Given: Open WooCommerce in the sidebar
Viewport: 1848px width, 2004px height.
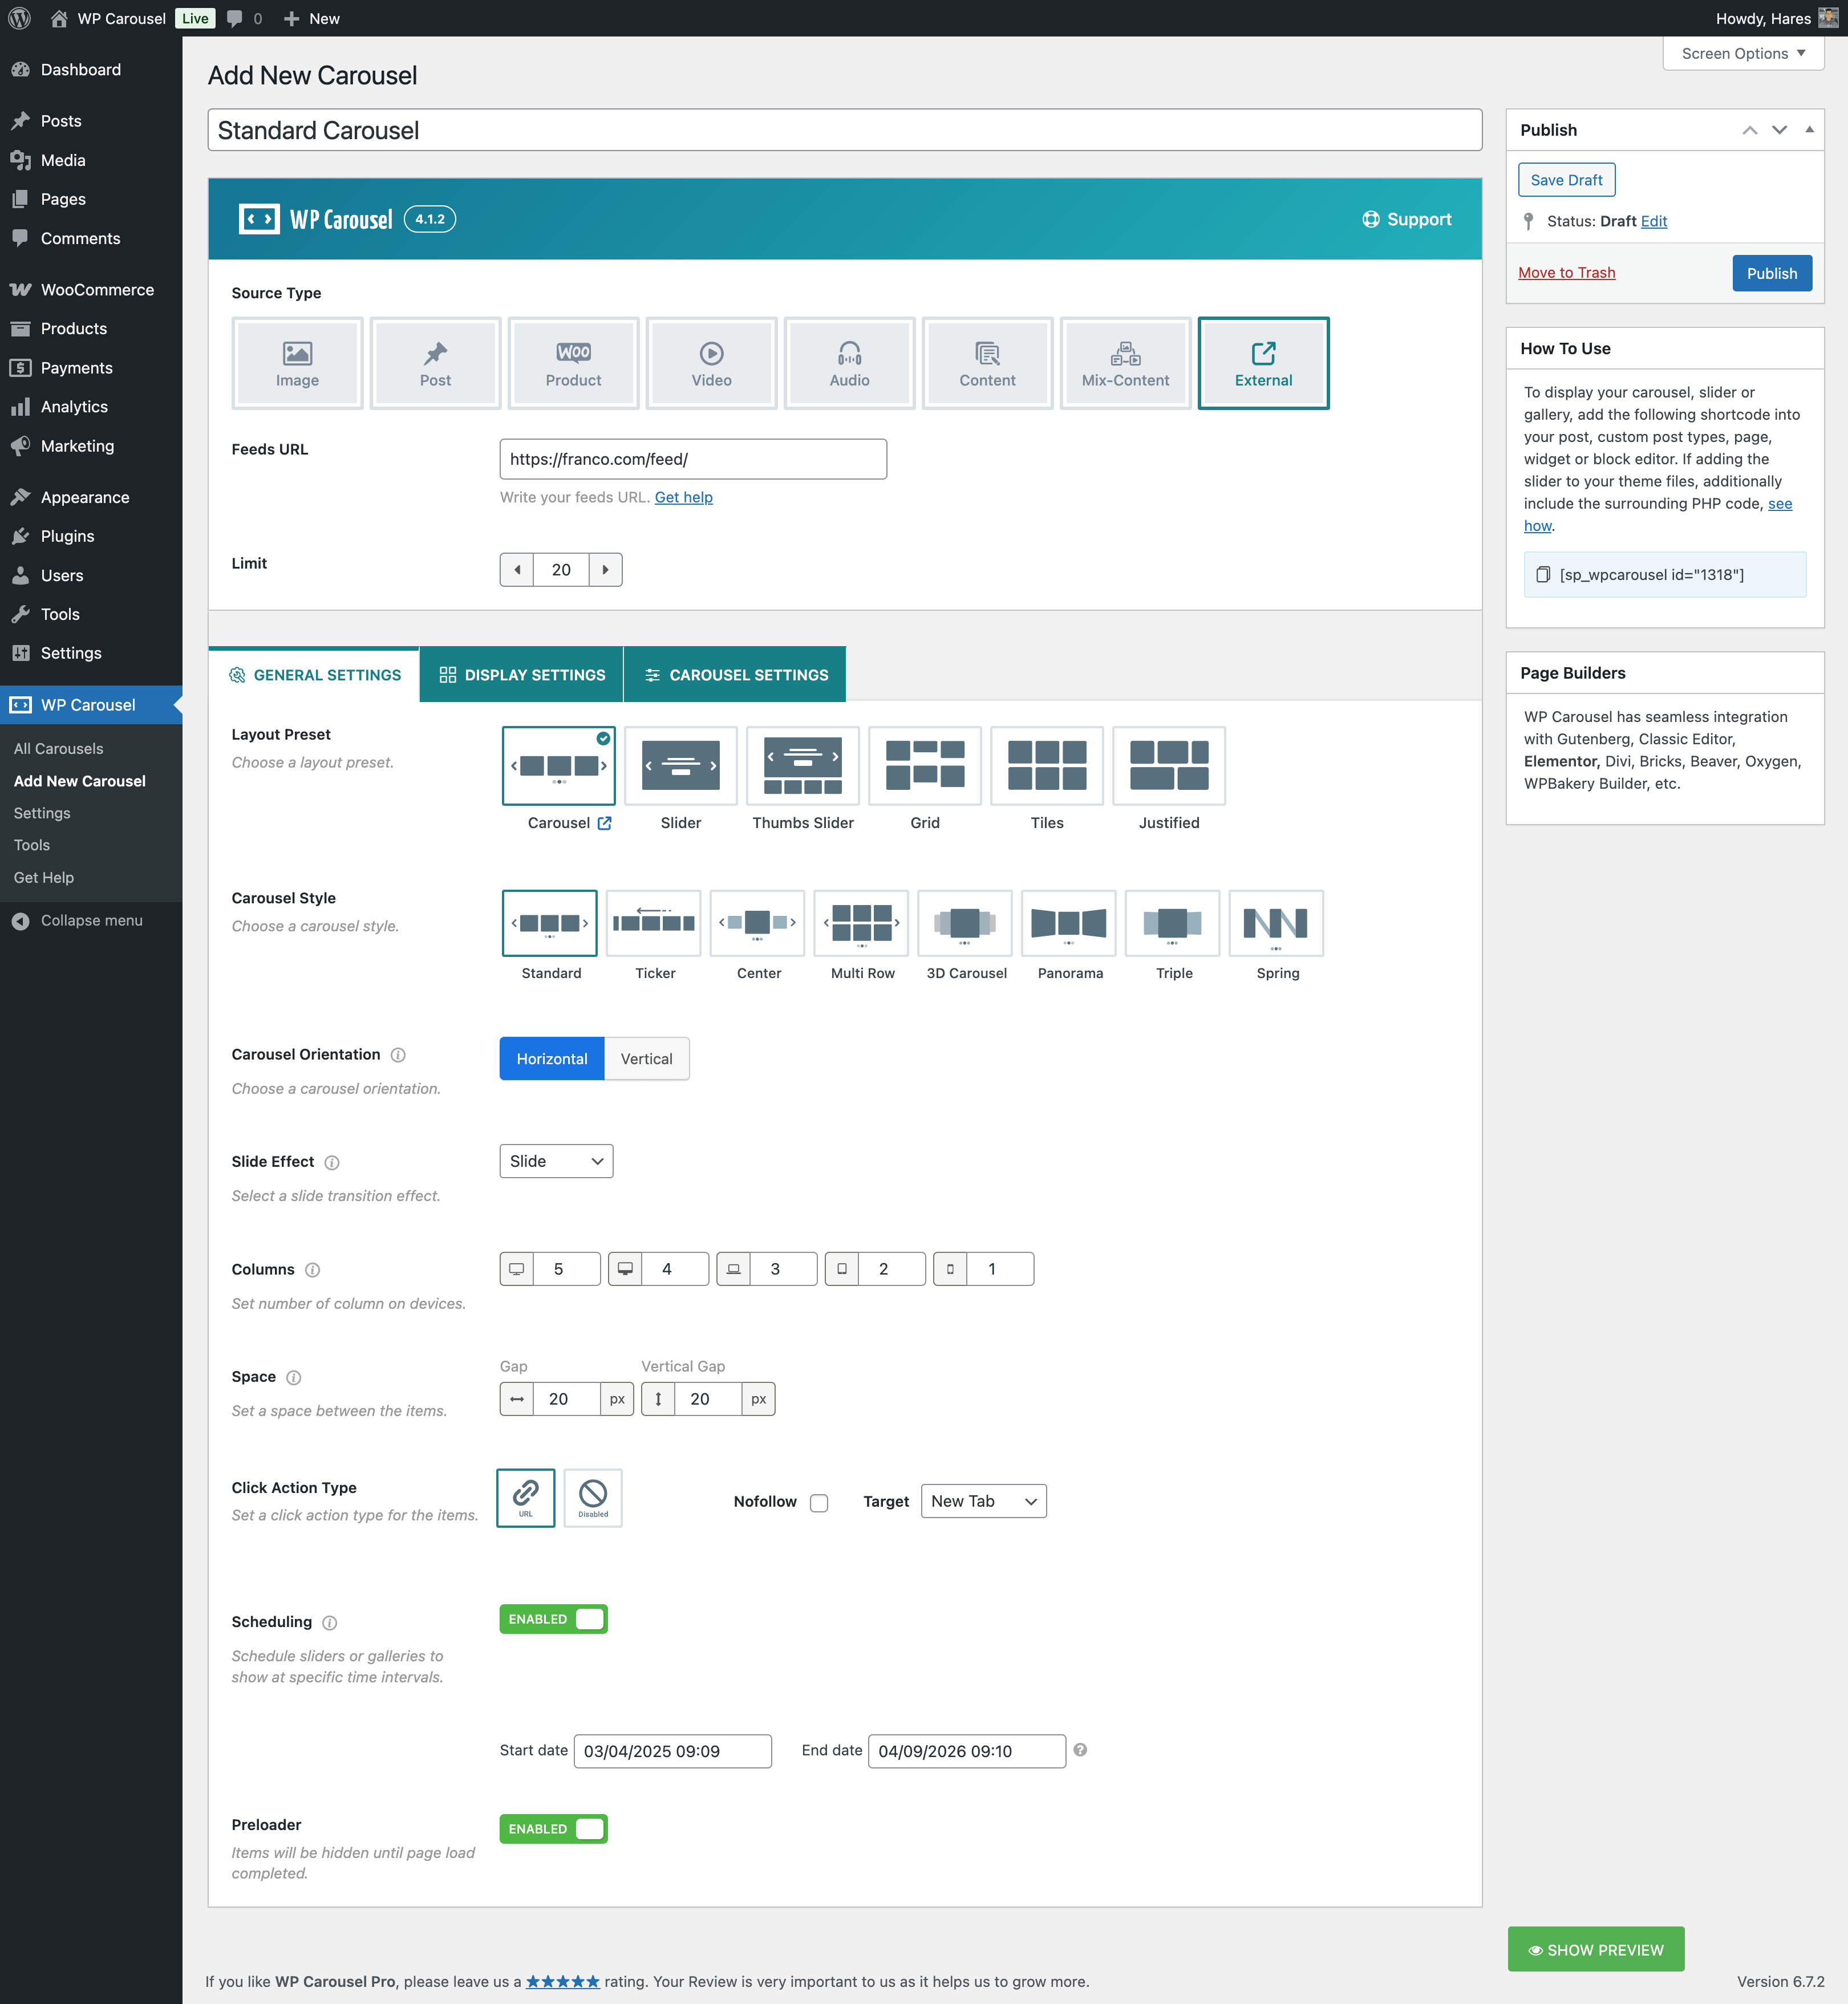Looking at the screenshot, I should 91,290.
